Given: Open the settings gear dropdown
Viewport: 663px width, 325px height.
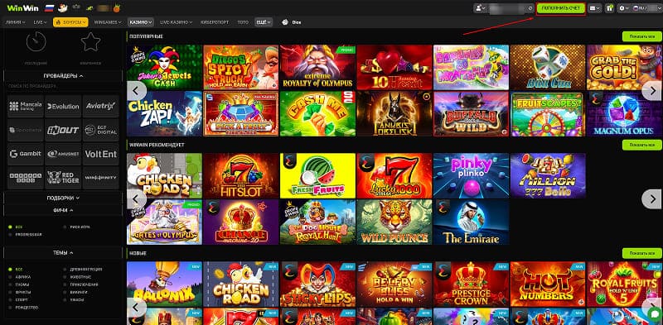Looking at the screenshot, I should click(x=623, y=8).
